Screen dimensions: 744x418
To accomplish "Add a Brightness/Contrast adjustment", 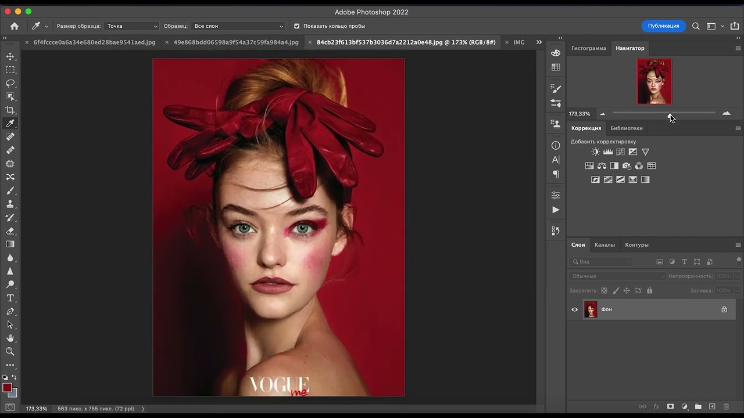I will 595,152.
